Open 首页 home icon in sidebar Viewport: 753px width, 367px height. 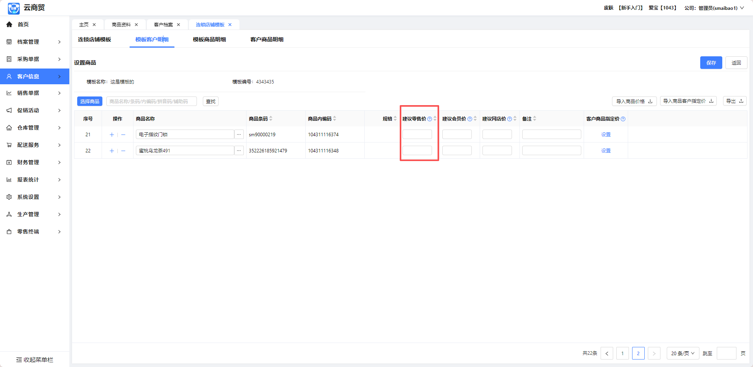click(9, 24)
